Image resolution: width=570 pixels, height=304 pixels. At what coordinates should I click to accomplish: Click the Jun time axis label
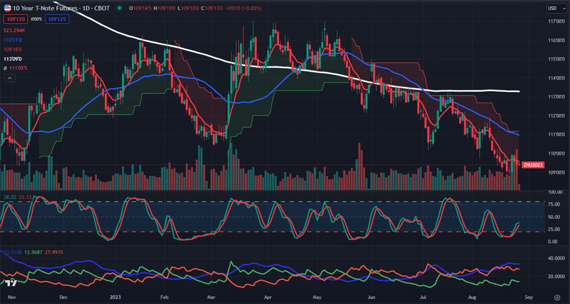pyautogui.click(x=371, y=297)
